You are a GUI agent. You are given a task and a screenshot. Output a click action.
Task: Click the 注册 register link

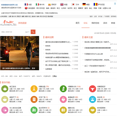95,17
